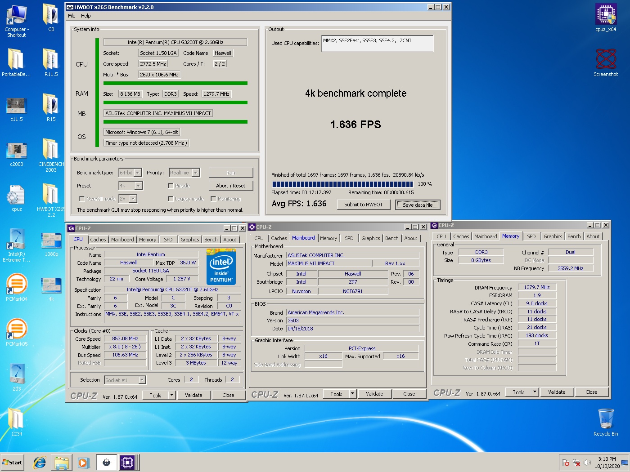Viewport: 630px width, 472px height.
Task: Open the CINEBENCH 2003 folder
Action: point(51,155)
